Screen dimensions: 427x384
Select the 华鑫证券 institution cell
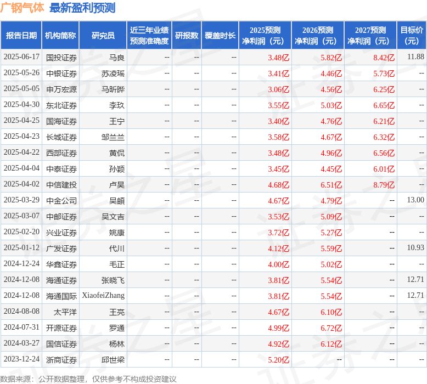pos(61,264)
